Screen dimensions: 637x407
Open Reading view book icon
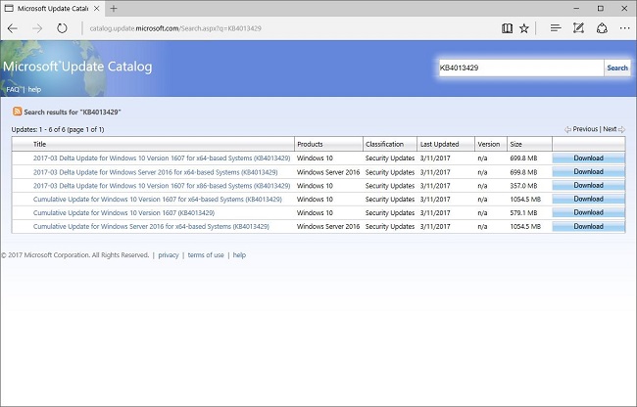click(x=507, y=28)
